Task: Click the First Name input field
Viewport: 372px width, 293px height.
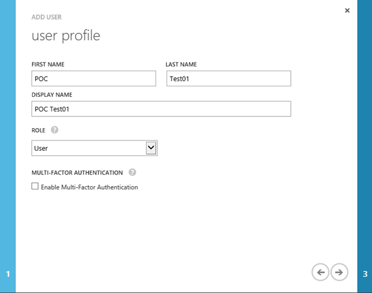Action: coord(93,78)
